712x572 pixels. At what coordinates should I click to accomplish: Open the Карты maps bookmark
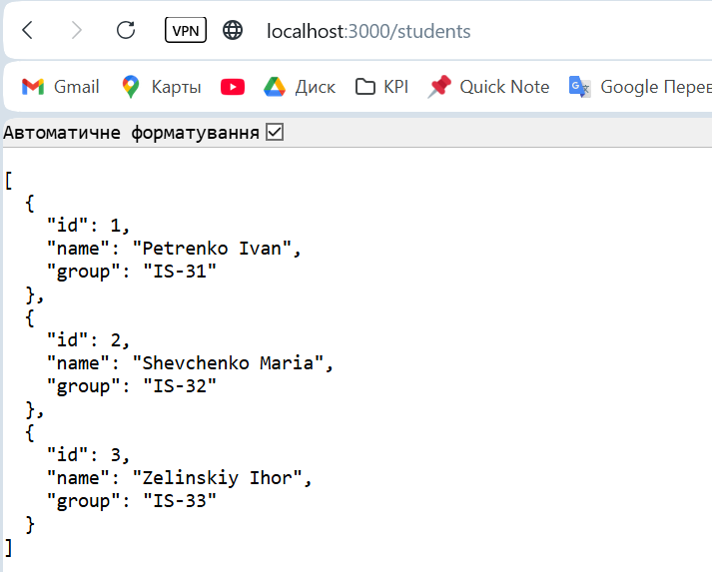point(161,86)
